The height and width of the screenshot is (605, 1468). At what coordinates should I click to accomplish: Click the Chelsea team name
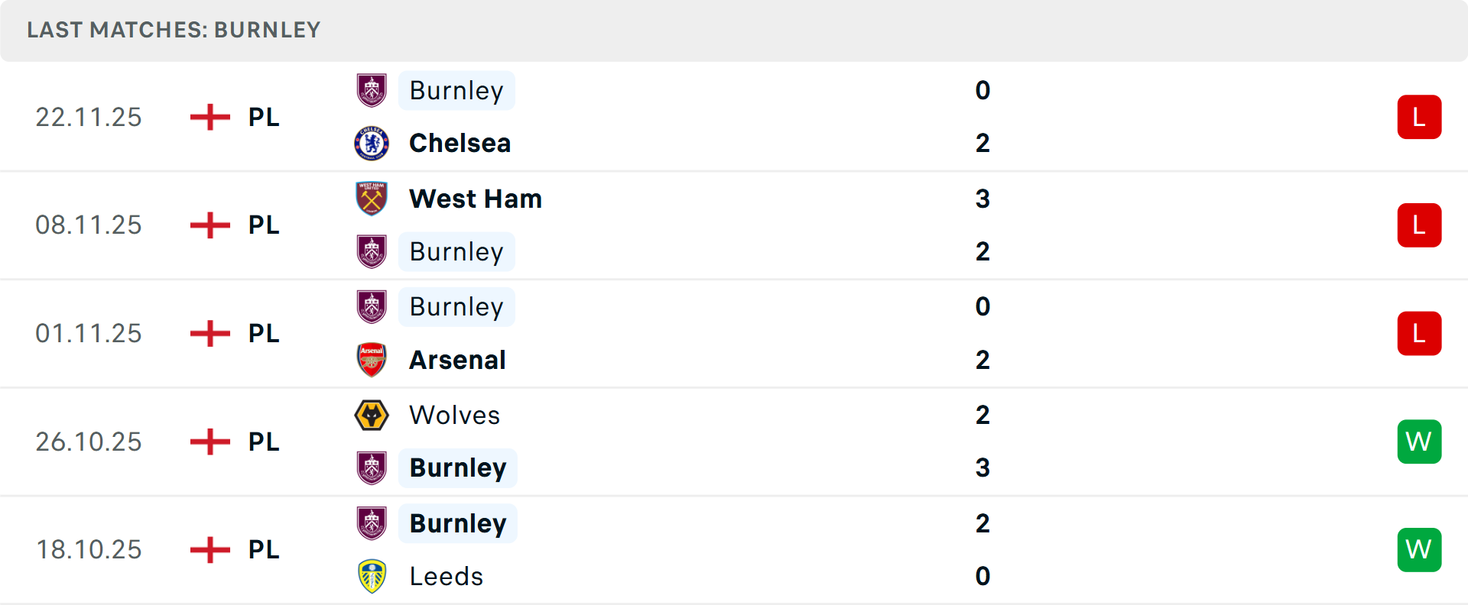(460, 143)
